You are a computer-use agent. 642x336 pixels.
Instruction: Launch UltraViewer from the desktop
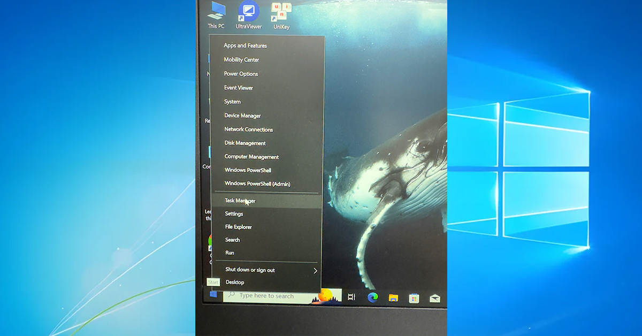point(248,12)
